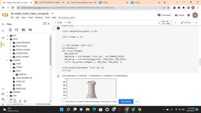Viewport: 201px width, 113px height.
Task: Open the View menu
Action: pos(24,18)
